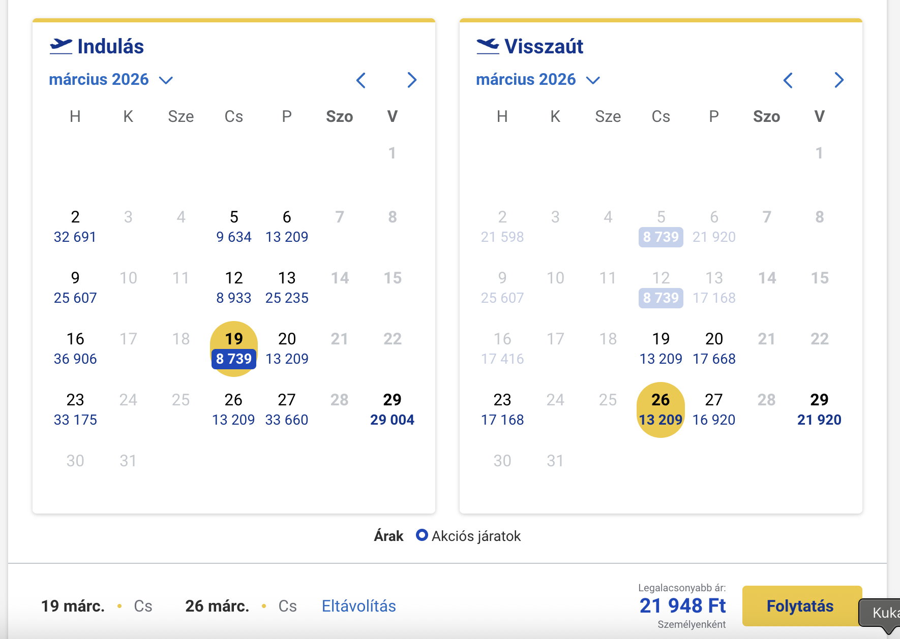Click highlighted departure date March 19
Viewport: 900px width, 639px height.
pyautogui.click(x=234, y=348)
